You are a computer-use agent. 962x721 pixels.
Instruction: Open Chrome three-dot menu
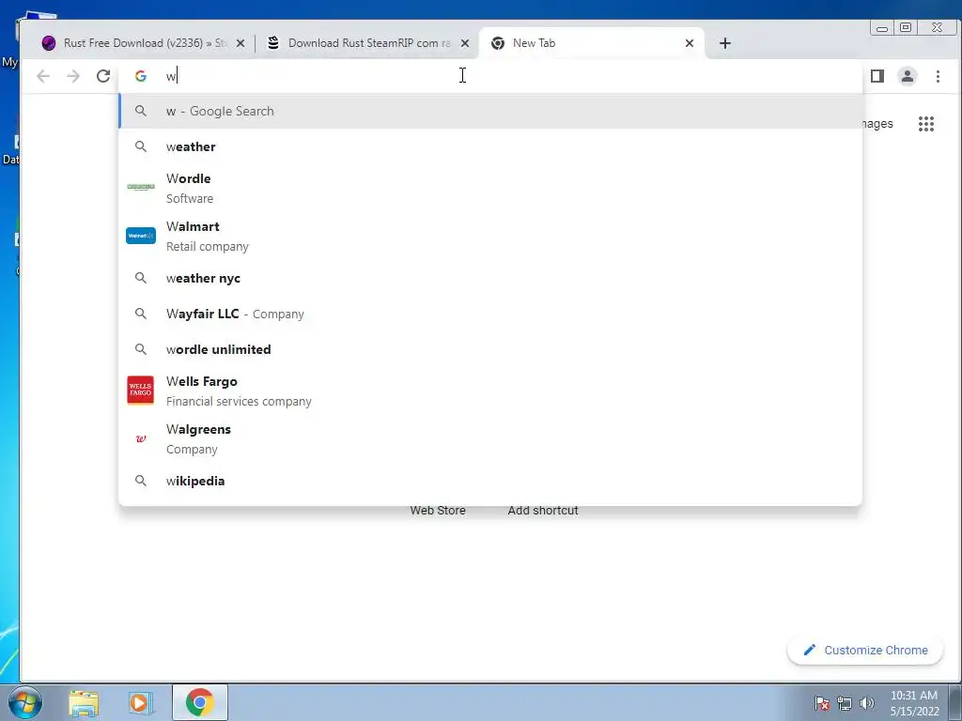(x=938, y=76)
